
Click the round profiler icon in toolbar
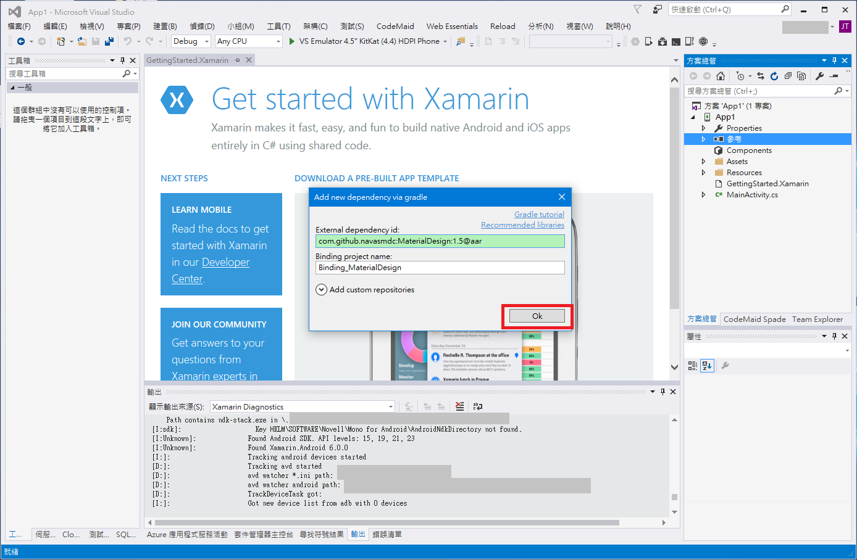[703, 41]
